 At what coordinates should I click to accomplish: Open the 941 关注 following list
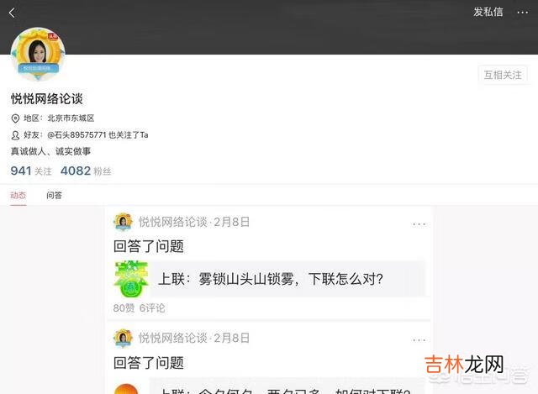[x=31, y=171]
